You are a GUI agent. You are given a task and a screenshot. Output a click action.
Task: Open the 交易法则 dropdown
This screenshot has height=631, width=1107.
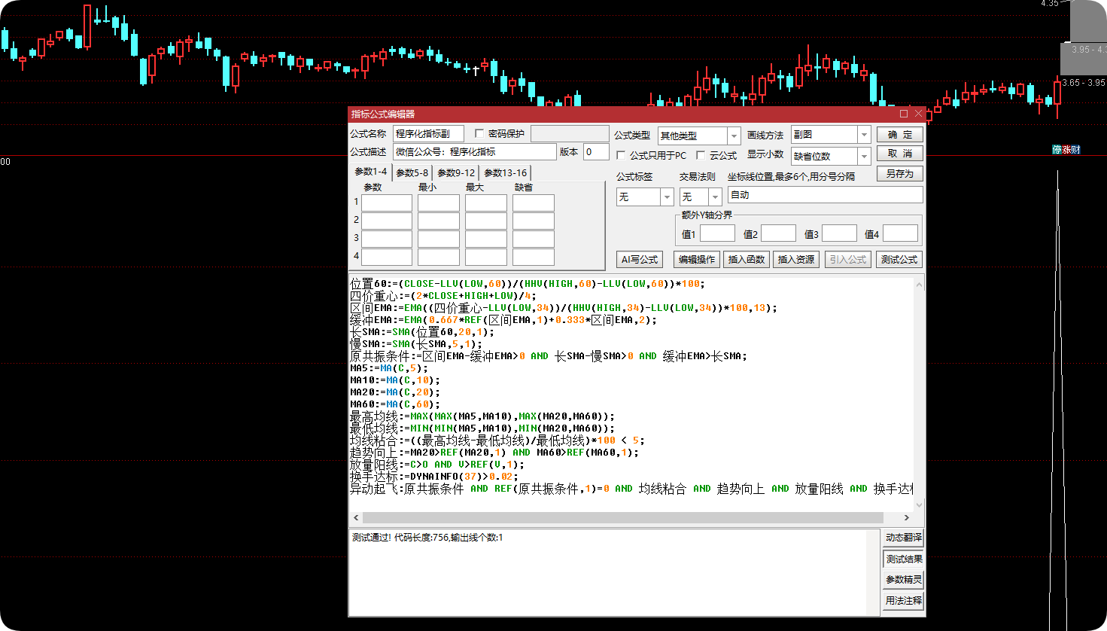click(x=716, y=197)
